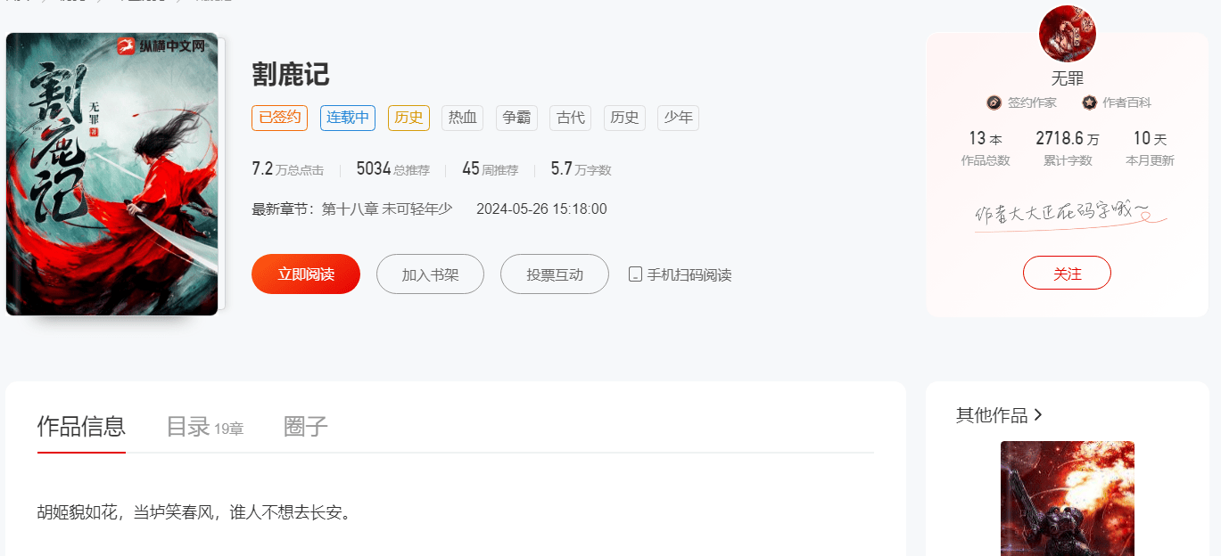Follow the author with 关注 button
Screen dimensions: 1221x556
[x=1067, y=273]
